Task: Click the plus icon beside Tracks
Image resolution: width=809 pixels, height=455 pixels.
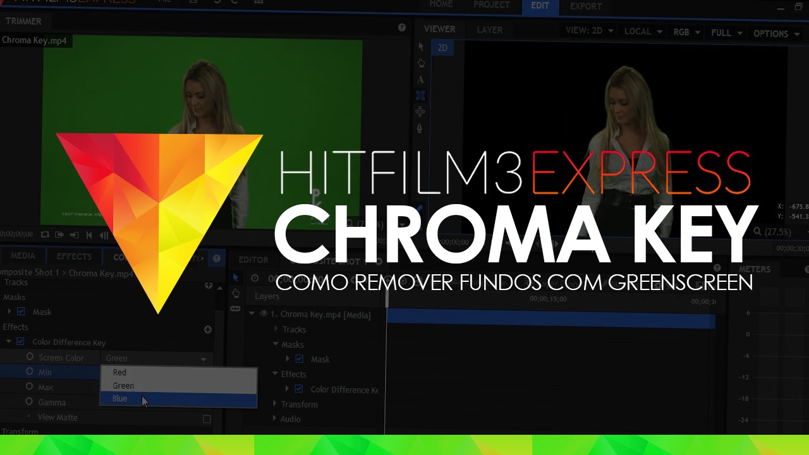Action: point(209,286)
